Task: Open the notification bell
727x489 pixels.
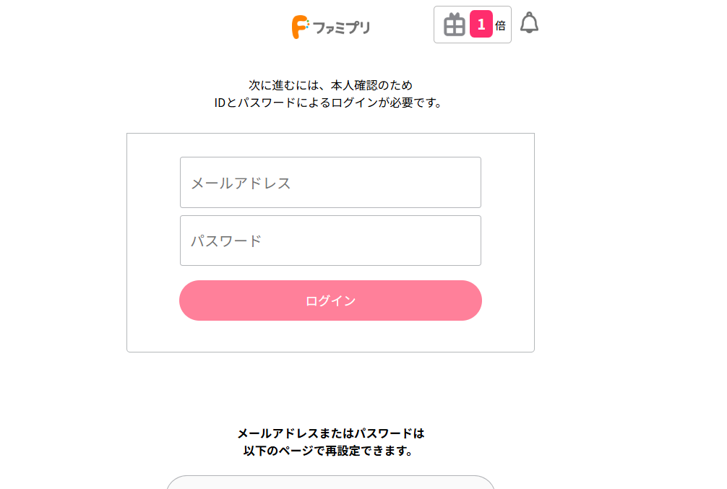Action: (530, 23)
